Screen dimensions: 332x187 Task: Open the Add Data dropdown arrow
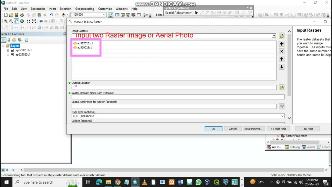67,15
